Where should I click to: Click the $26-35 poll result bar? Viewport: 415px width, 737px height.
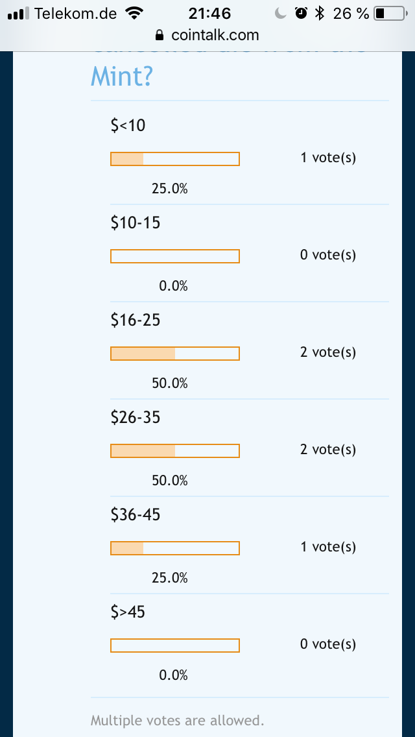tap(175, 451)
